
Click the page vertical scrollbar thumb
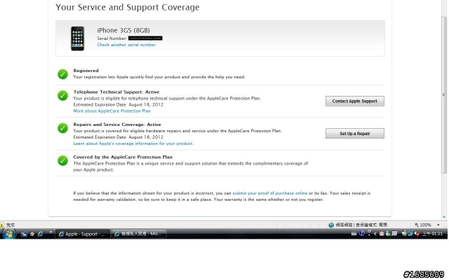click(444, 95)
